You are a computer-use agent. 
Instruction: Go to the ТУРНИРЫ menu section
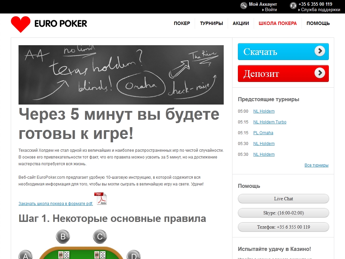tap(211, 23)
